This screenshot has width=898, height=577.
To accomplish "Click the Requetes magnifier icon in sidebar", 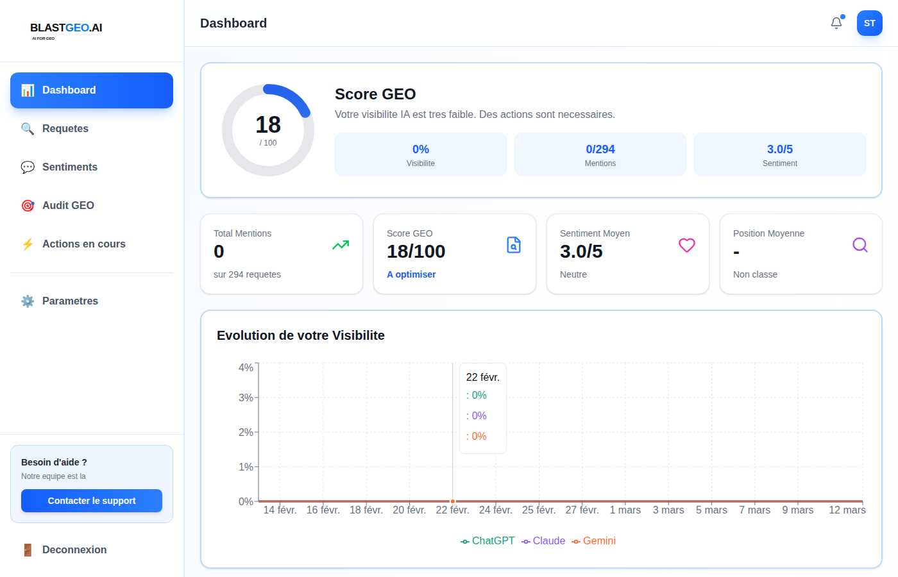I will click(28, 129).
